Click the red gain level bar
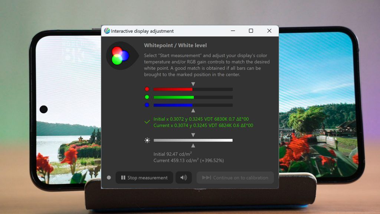Image resolution: width=380 pixels, height=214 pixels. coord(193,89)
